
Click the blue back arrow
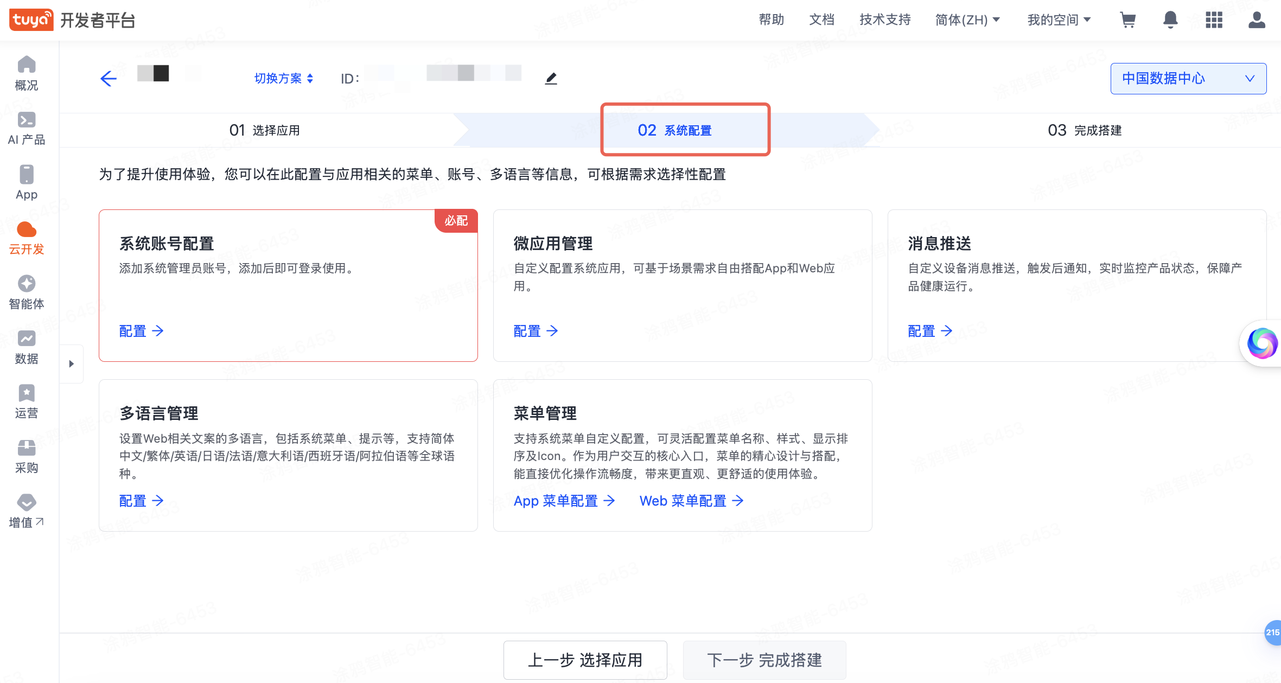pos(109,79)
